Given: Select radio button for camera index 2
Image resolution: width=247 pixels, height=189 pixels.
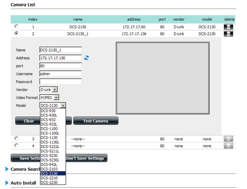Looking at the screenshot, I should click(16, 33).
